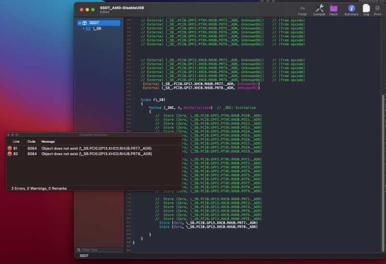Click the Print toolbar icon
Screen dimensions: 386x264
377,8
